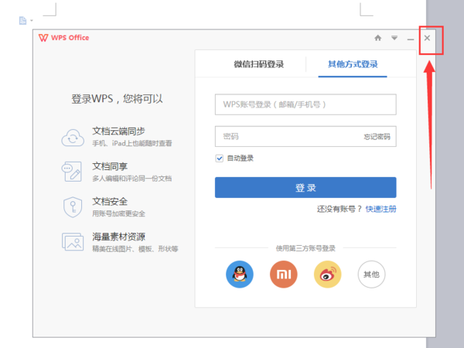Log in with QQ penguin icon
This screenshot has width=464, height=348.
coord(240,275)
